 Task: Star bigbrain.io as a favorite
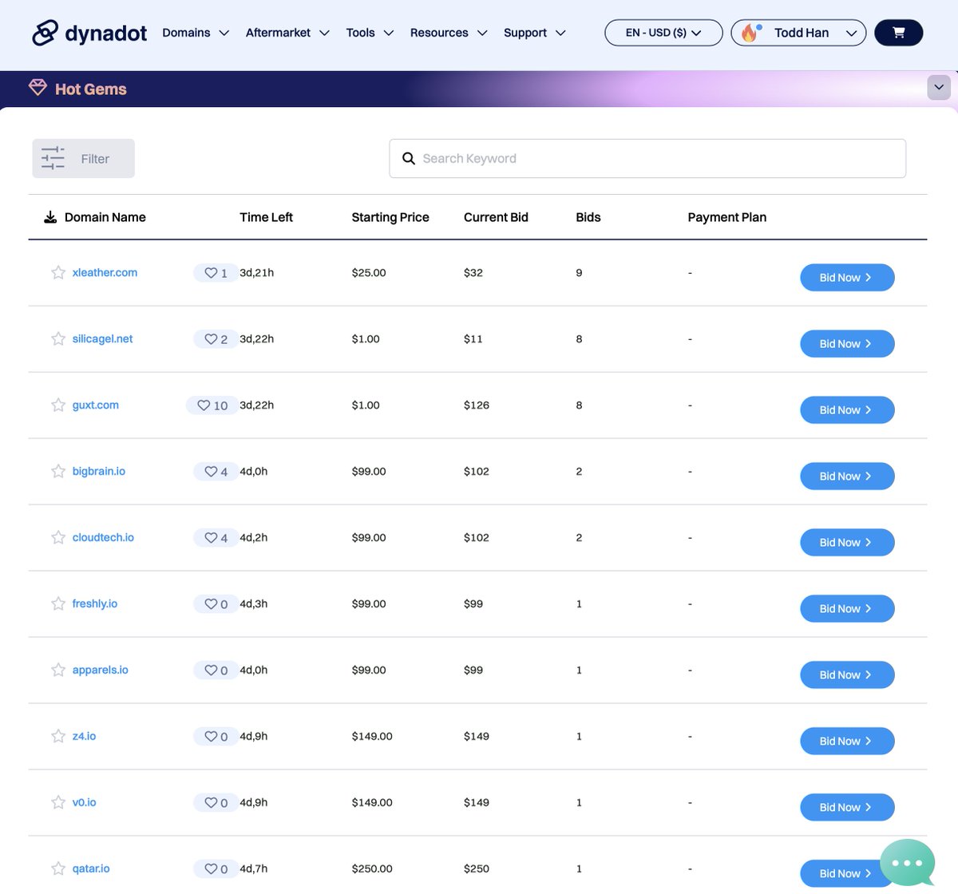pos(58,471)
